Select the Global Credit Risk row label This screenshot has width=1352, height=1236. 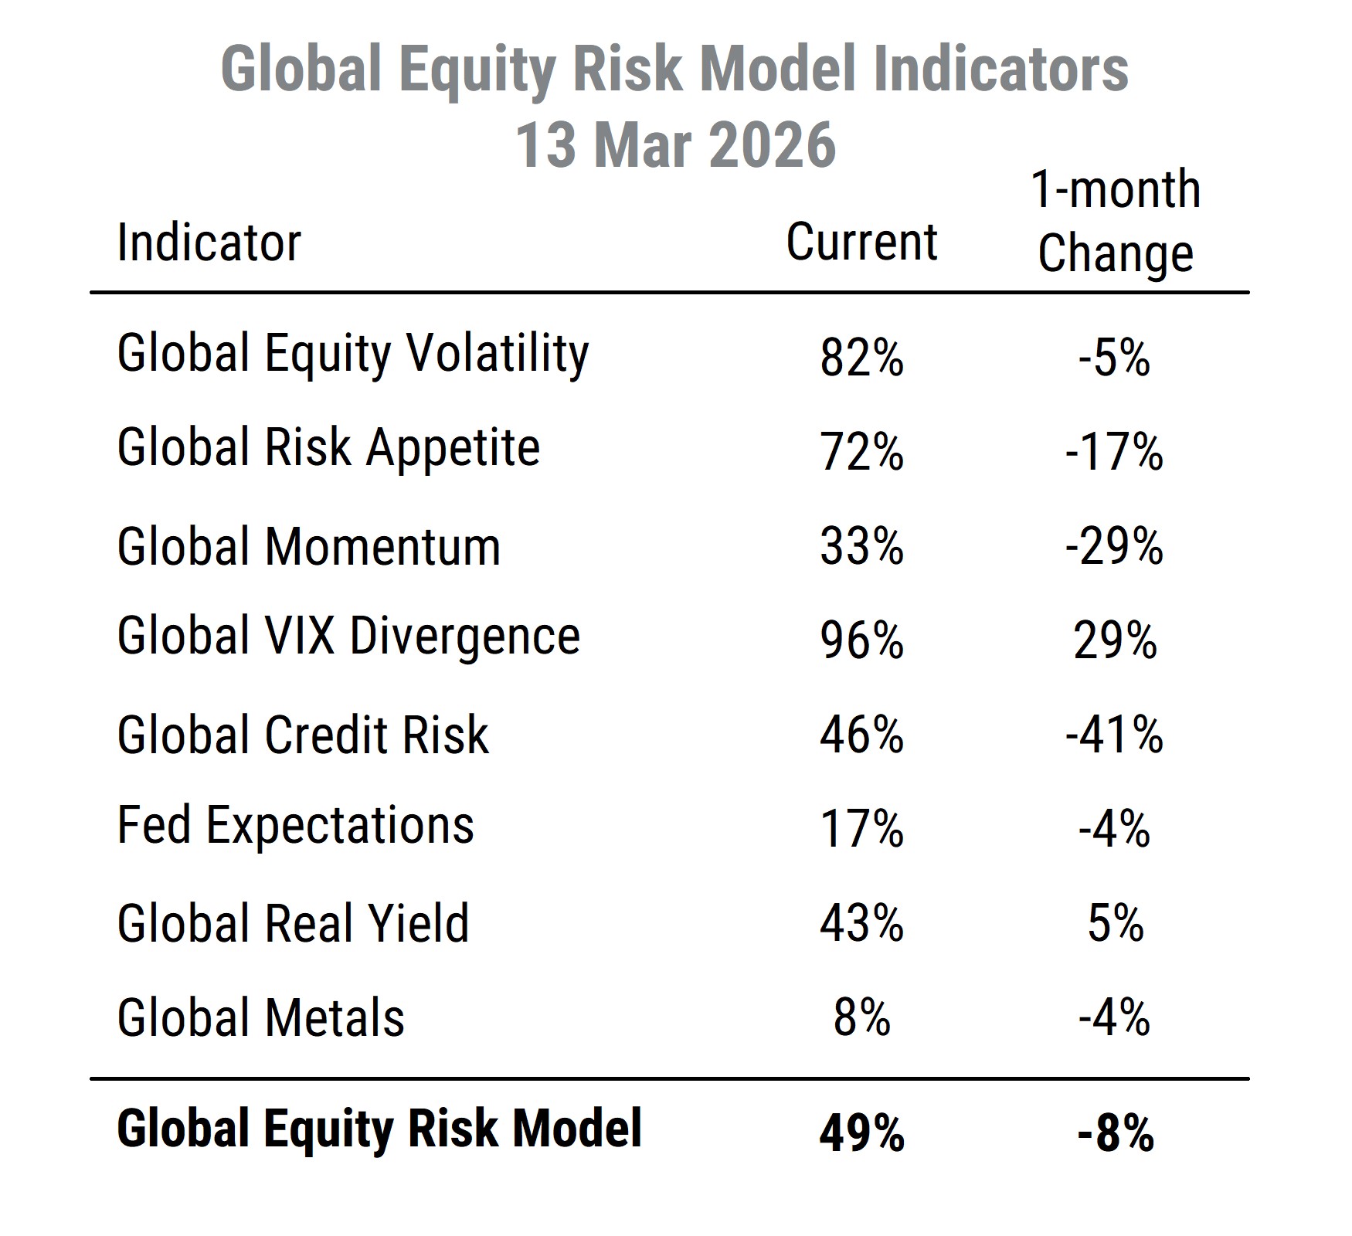pyautogui.click(x=303, y=735)
